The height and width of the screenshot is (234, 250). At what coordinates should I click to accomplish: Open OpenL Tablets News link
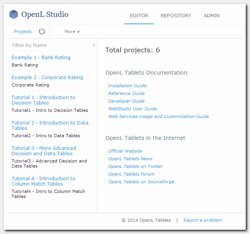coord(130,159)
